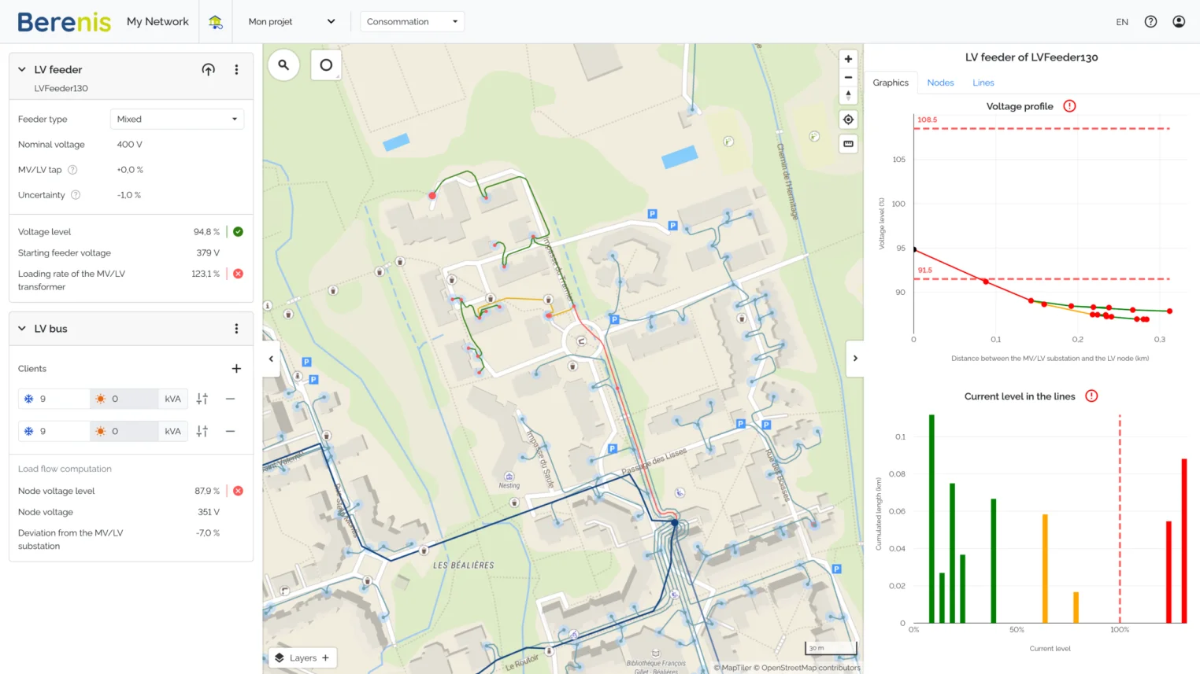
Task: Toggle the winter snowflake field of first client
Action: click(x=29, y=398)
